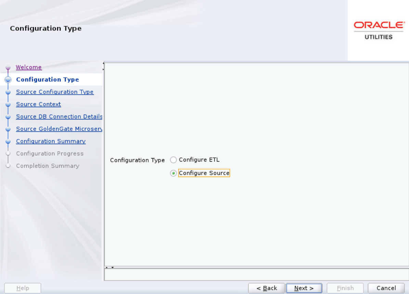The height and width of the screenshot is (294, 409).
Task: Open Source DB Connection Details step
Action: [59, 116]
